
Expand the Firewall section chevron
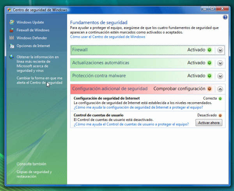point(220,50)
